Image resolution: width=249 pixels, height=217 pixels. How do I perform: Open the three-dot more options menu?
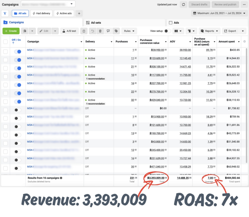[244, 5]
